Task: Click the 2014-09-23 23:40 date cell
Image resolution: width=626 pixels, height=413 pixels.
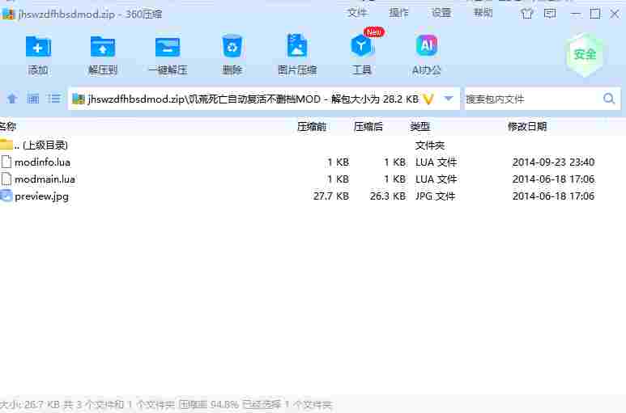Action: [553, 162]
